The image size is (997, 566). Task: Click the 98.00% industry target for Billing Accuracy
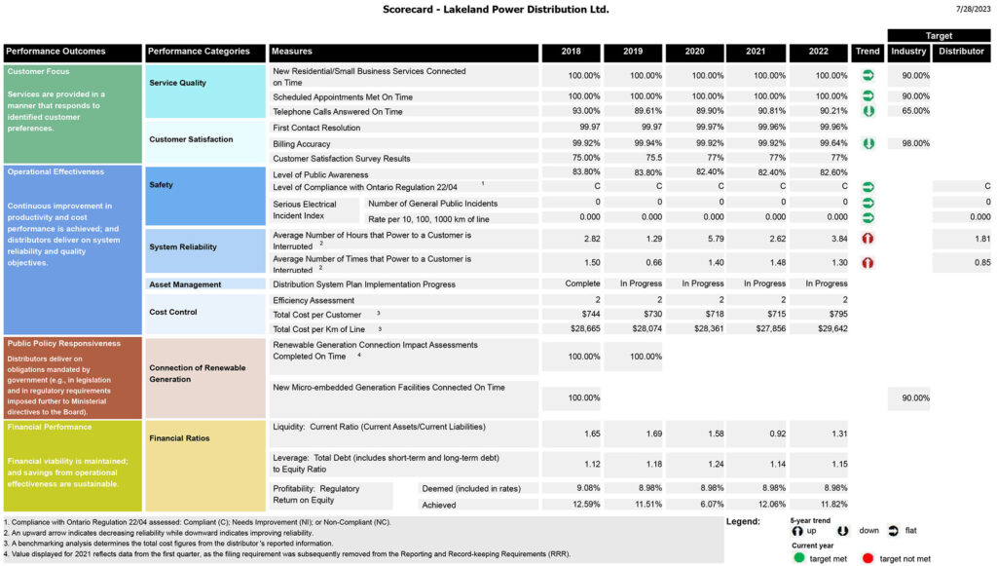[915, 143]
